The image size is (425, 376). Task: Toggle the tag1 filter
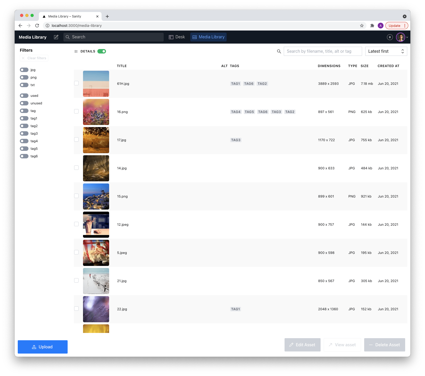coord(24,118)
